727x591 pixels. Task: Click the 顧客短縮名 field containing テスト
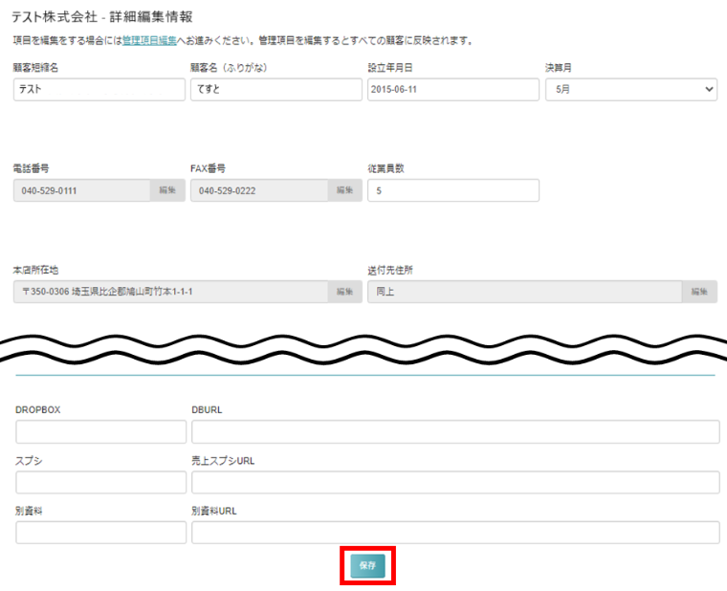(x=99, y=90)
